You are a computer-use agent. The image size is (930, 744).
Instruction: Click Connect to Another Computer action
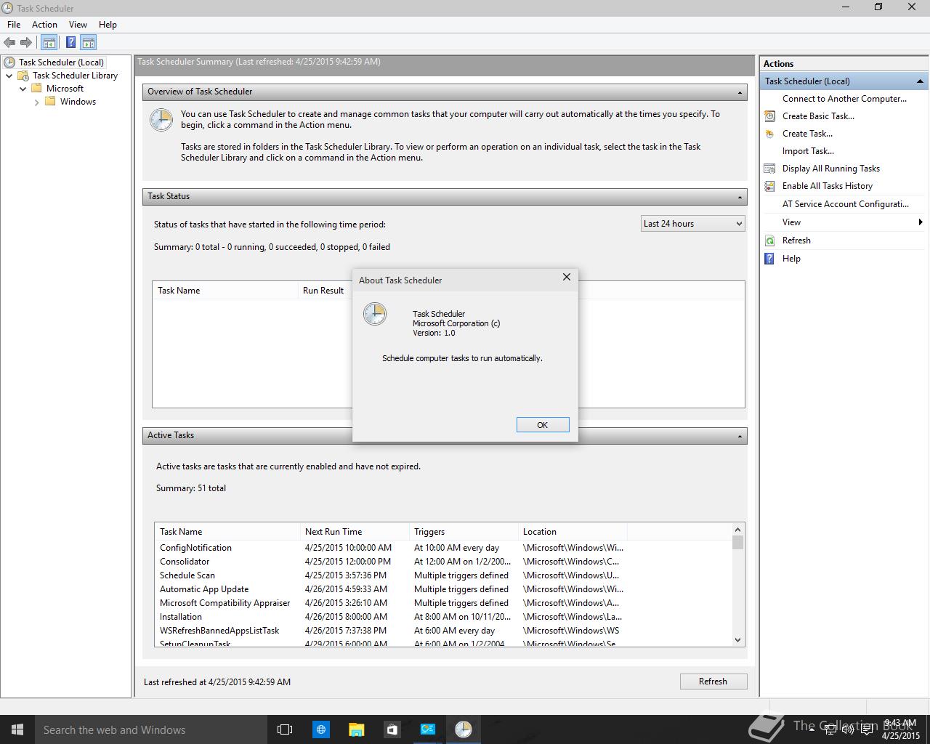(844, 99)
